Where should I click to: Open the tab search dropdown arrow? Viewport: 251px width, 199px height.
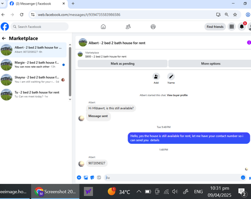3,4
